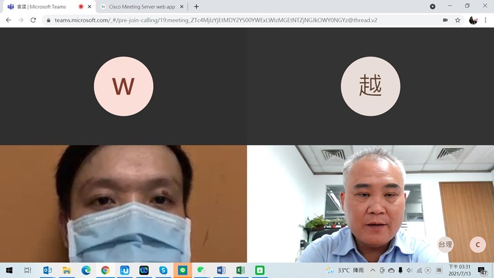Open a new browser tab
The image size is (494, 278).
click(196, 7)
